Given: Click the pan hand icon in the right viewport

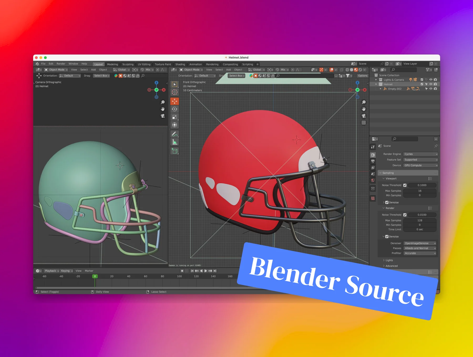Looking at the screenshot, I should (x=364, y=109).
